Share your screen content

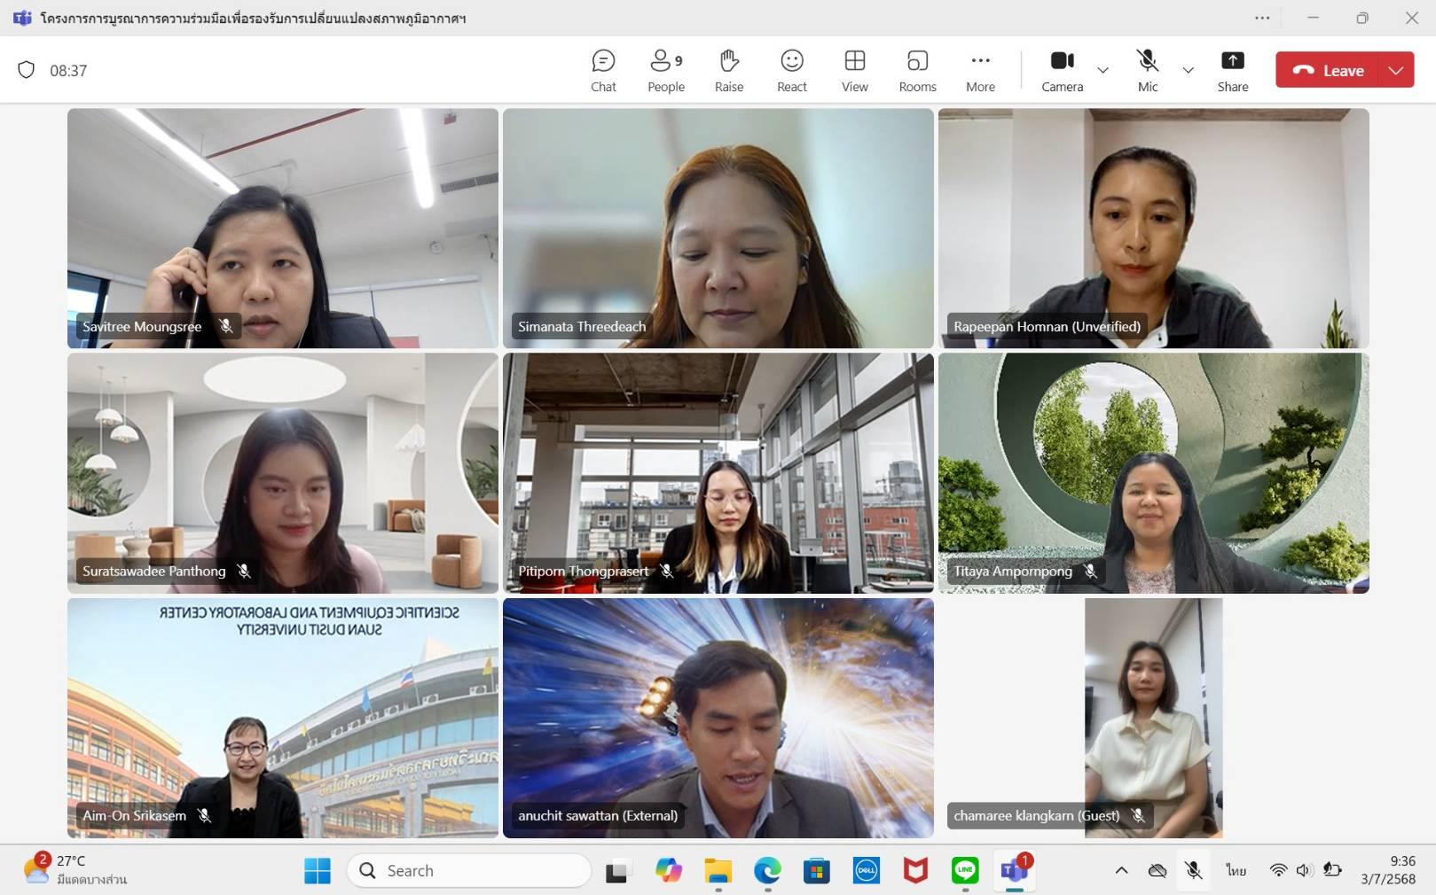point(1232,70)
